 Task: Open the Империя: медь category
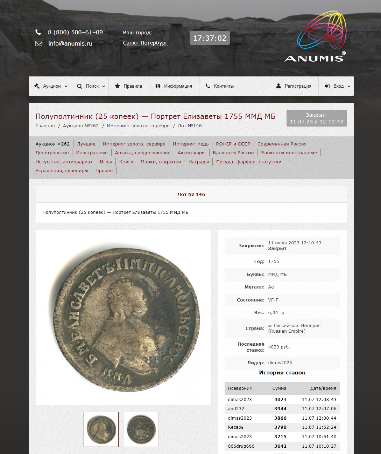pyautogui.click(x=191, y=144)
